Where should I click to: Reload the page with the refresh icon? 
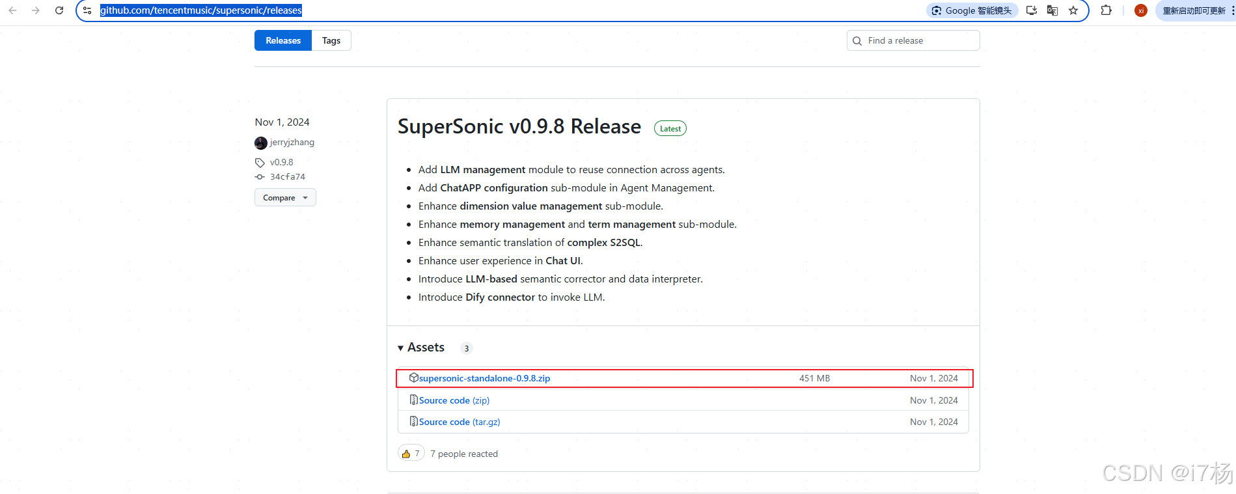tap(59, 10)
